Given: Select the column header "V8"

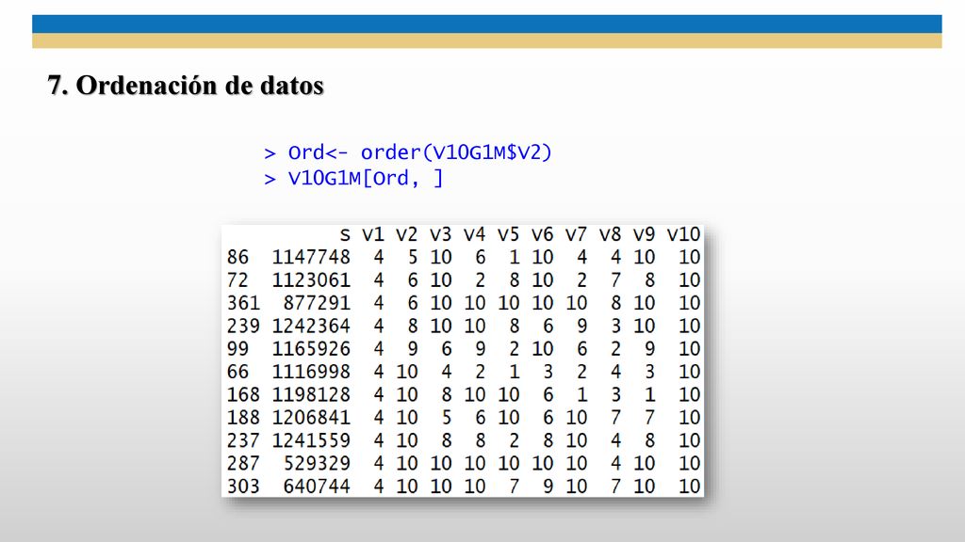Looking at the screenshot, I should (610, 234).
